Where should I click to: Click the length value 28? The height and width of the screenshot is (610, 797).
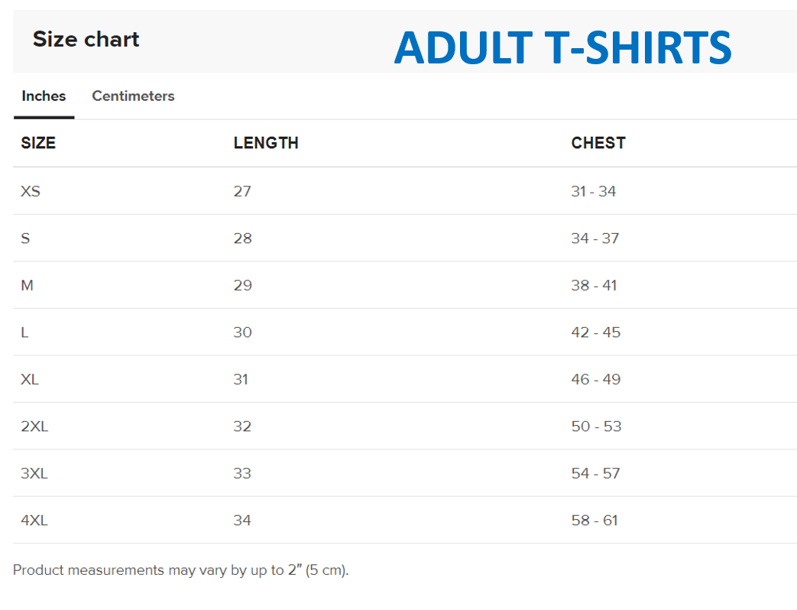click(x=242, y=238)
